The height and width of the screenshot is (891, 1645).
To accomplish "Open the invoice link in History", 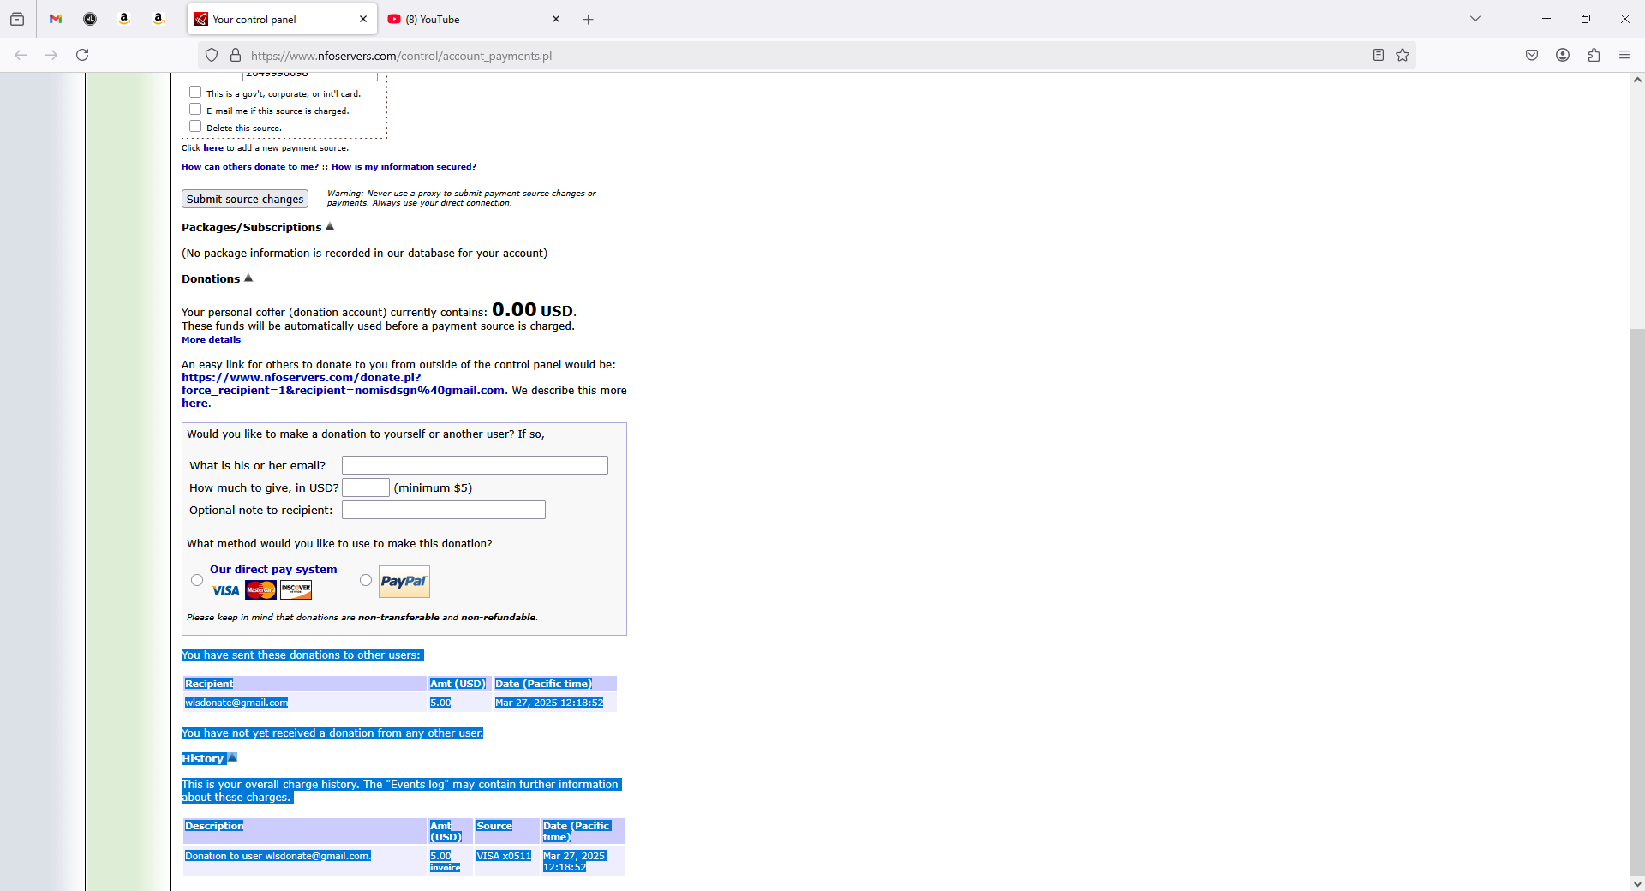I will tap(445, 868).
